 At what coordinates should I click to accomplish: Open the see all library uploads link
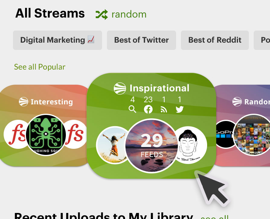click(215, 217)
